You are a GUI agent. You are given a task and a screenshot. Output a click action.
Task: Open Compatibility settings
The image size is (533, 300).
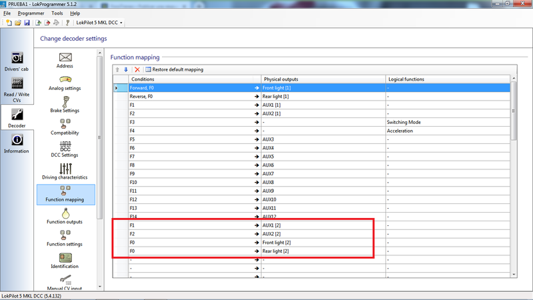click(x=65, y=127)
